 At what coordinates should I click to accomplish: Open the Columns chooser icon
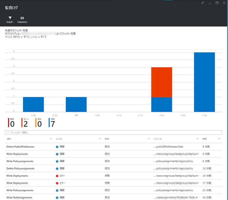click(x=22, y=18)
